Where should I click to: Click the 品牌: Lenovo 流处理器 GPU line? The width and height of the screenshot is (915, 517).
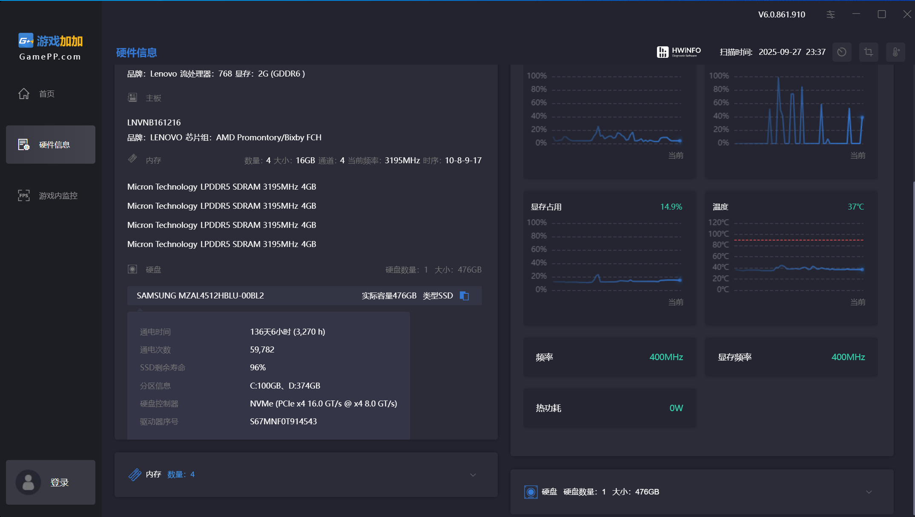click(216, 74)
